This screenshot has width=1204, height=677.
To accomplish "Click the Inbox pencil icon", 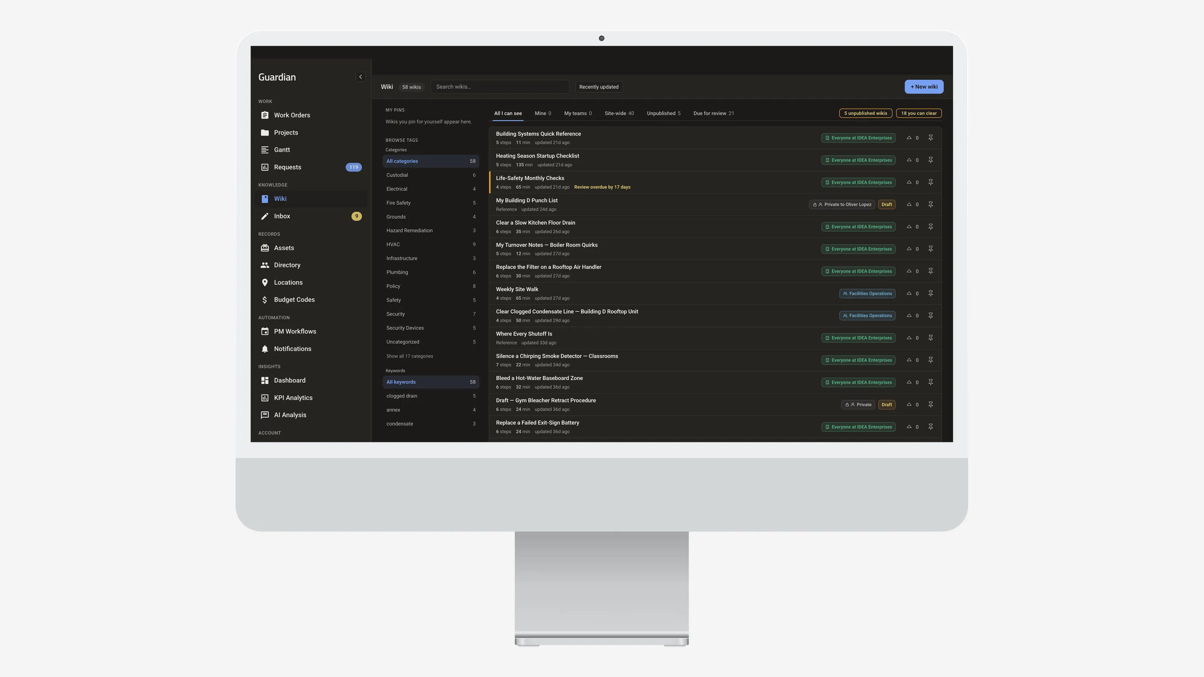I will pyautogui.click(x=265, y=216).
